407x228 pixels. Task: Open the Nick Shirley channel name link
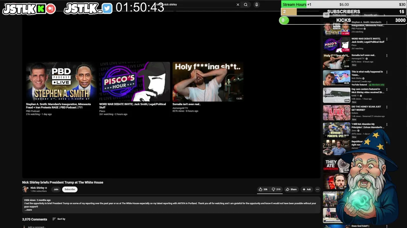click(38, 188)
